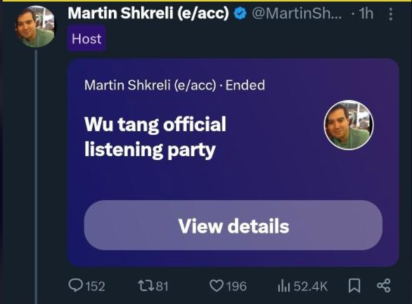Click the purple Host badge
The height and width of the screenshot is (304, 412).
click(86, 39)
